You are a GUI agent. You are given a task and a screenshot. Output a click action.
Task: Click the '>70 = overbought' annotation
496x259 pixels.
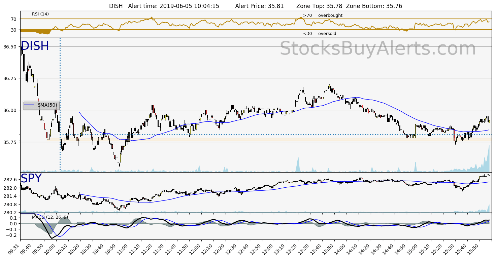click(323, 15)
